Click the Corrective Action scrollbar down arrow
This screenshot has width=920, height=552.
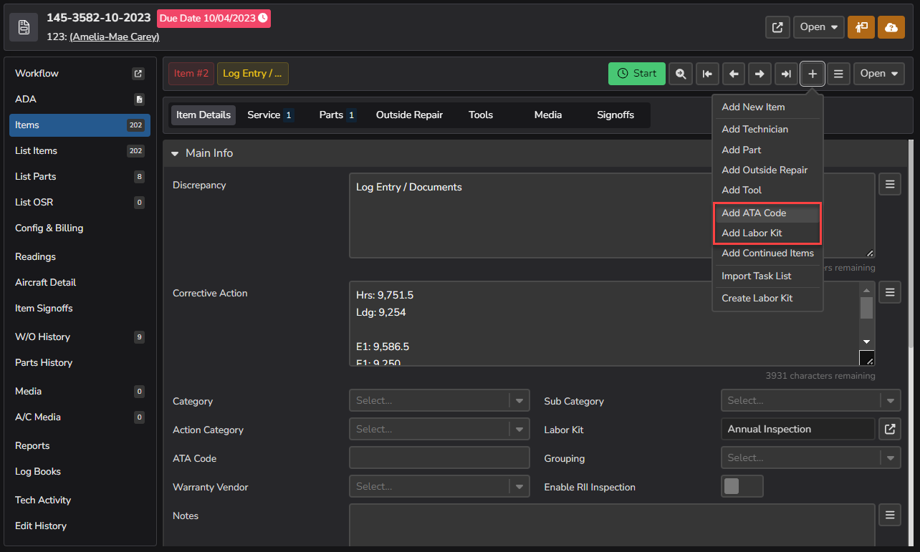(867, 342)
